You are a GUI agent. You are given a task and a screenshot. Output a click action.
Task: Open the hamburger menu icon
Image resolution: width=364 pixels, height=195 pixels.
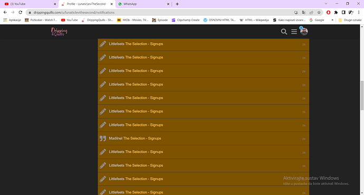coord(294,32)
